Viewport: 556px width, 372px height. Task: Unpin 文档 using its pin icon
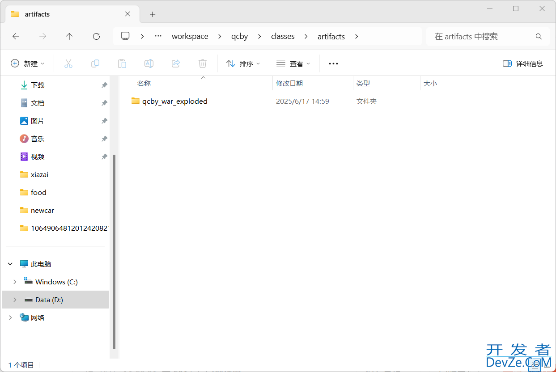coord(104,103)
